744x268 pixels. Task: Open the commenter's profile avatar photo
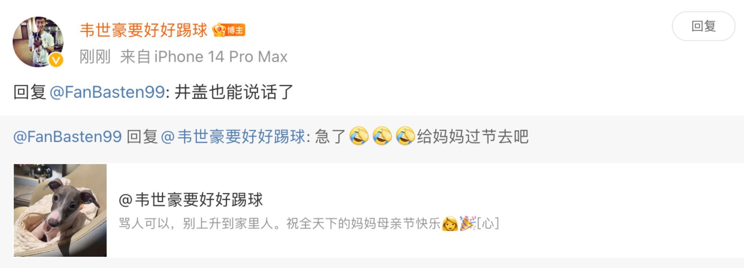[x=38, y=42]
